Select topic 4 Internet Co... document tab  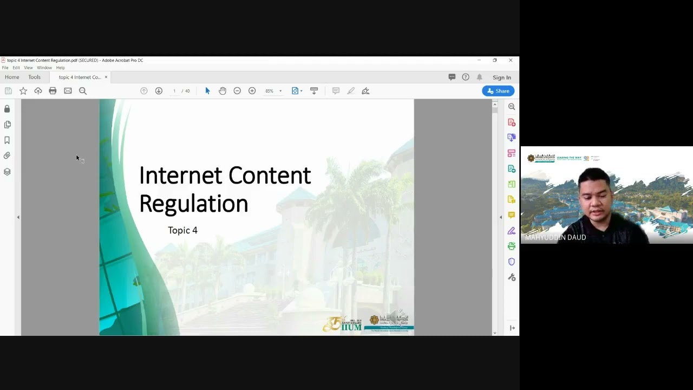pyautogui.click(x=80, y=77)
